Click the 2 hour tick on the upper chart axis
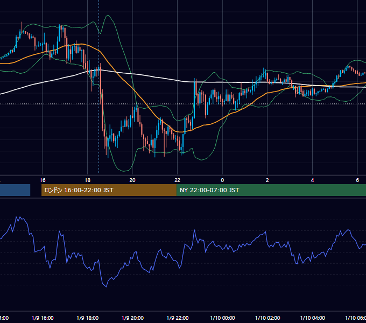366x323 pixels. point(268,180)
